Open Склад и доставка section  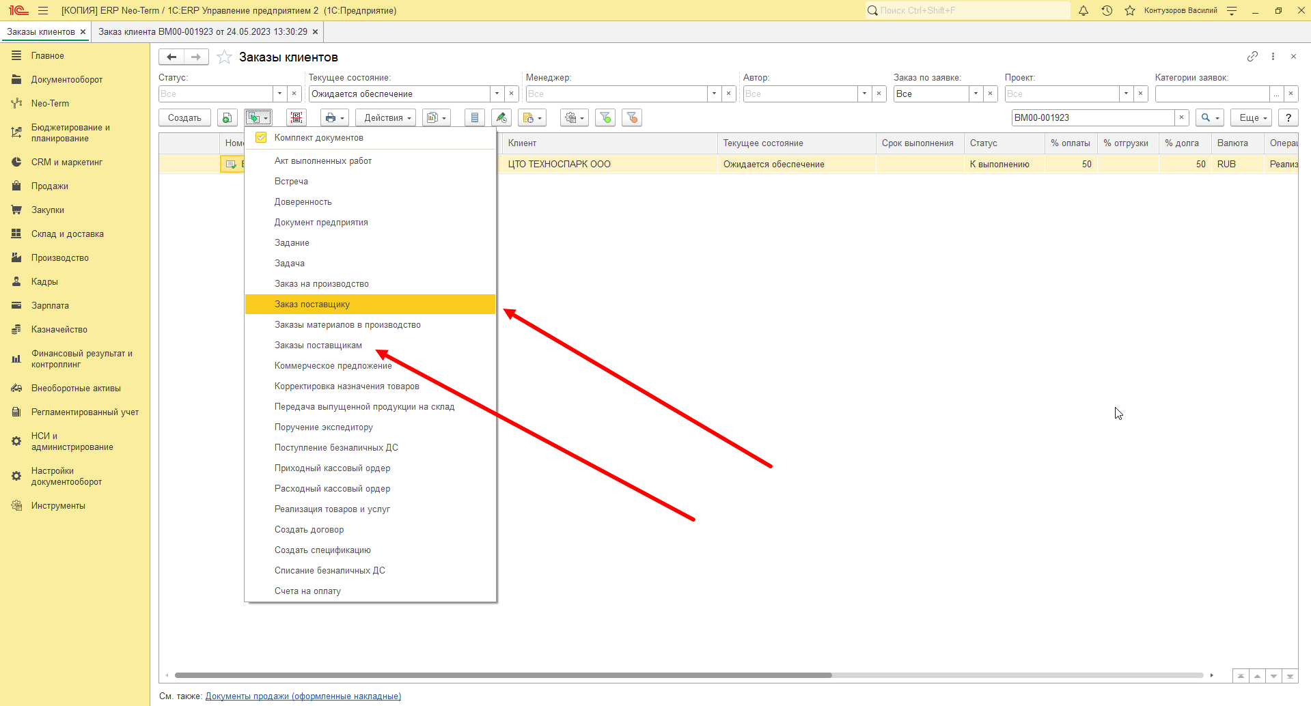click(68, 234)
